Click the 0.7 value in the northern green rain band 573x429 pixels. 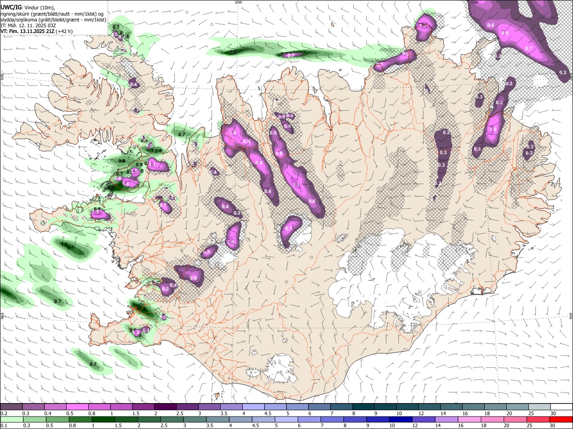(291, 55)
